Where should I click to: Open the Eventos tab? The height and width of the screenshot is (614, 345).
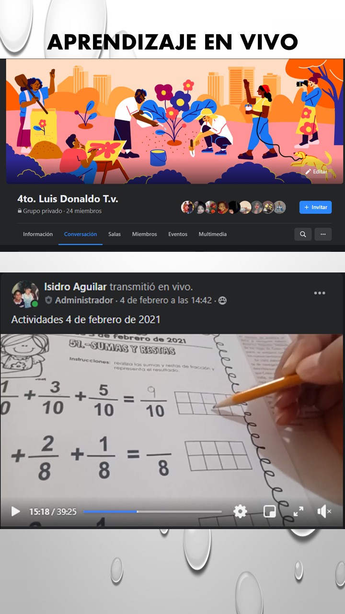178,234
